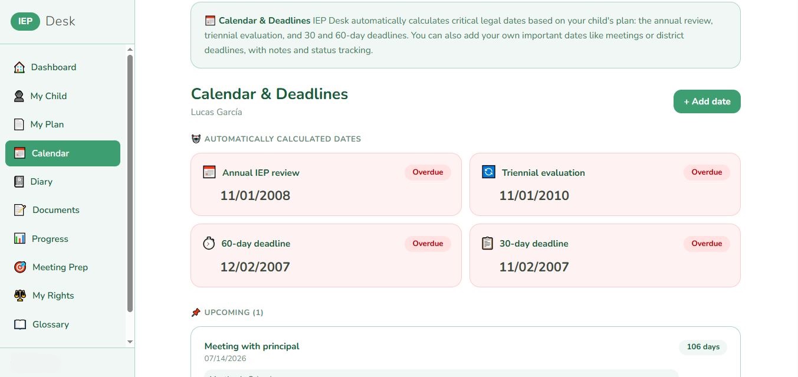This screenshot has width=798, height=377.
Task: Open the Meeting Prep target icon
Action: coord(19,267)
